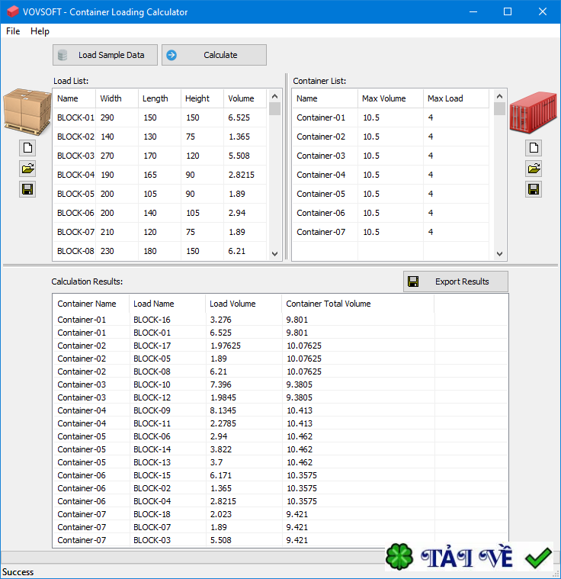Select BLOCK-14 result row
This screenshot has width=561, height=579.
point(280,449)
